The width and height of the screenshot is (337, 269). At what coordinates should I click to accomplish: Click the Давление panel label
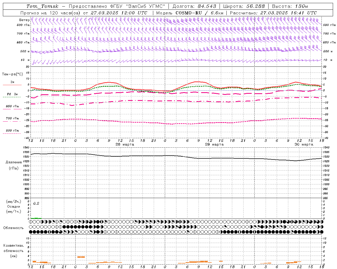[x=14, y=162]
